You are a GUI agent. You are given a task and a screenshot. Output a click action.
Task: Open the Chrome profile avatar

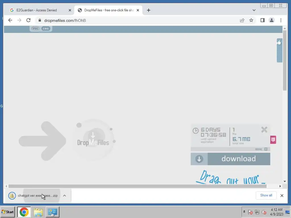coord(271,20)
